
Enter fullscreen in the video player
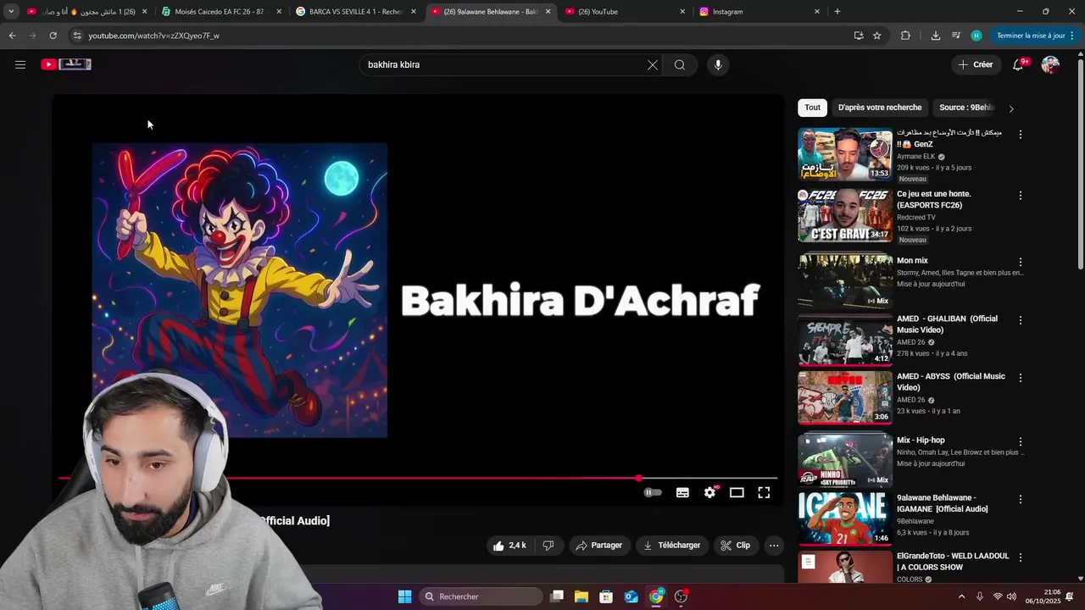[x=764, y=492]
